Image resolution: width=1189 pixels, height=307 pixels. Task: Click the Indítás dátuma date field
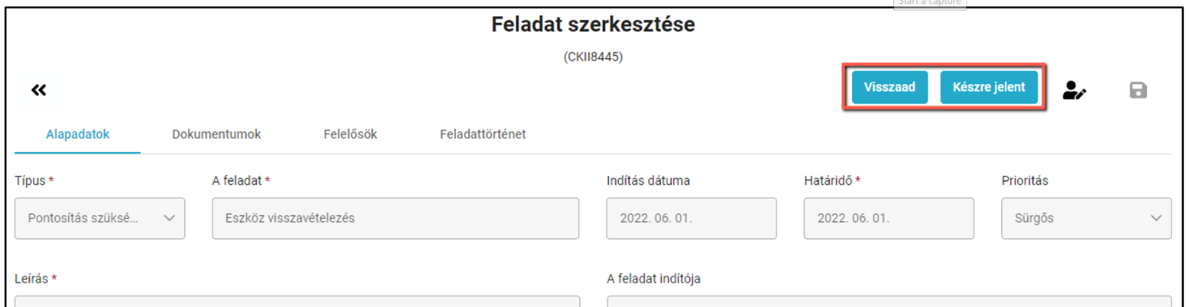coord(691,218)
